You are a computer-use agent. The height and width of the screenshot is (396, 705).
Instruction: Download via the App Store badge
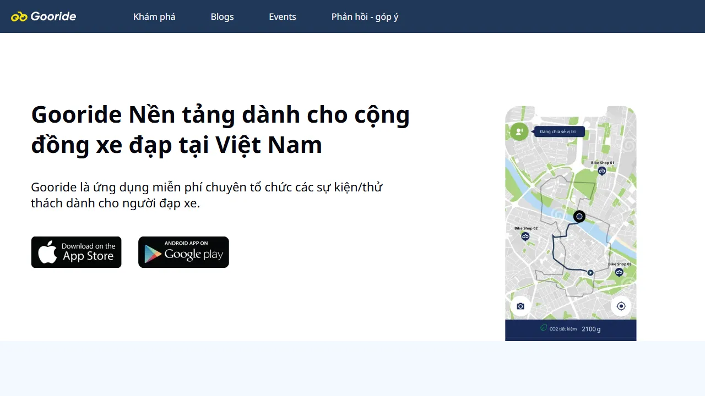(x=76, y=252)
